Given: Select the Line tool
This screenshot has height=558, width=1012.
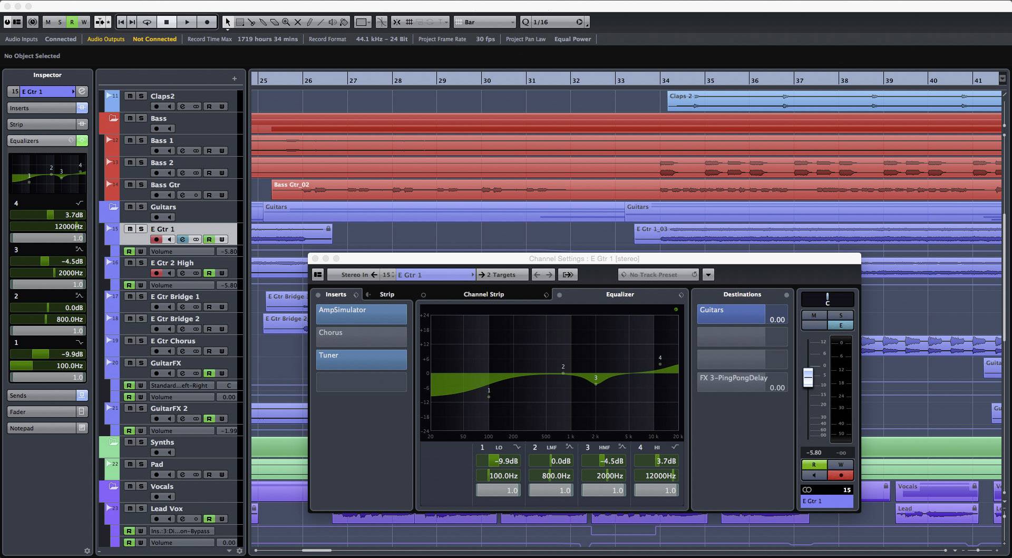Looking at the screenshot, I should (322, 22).
